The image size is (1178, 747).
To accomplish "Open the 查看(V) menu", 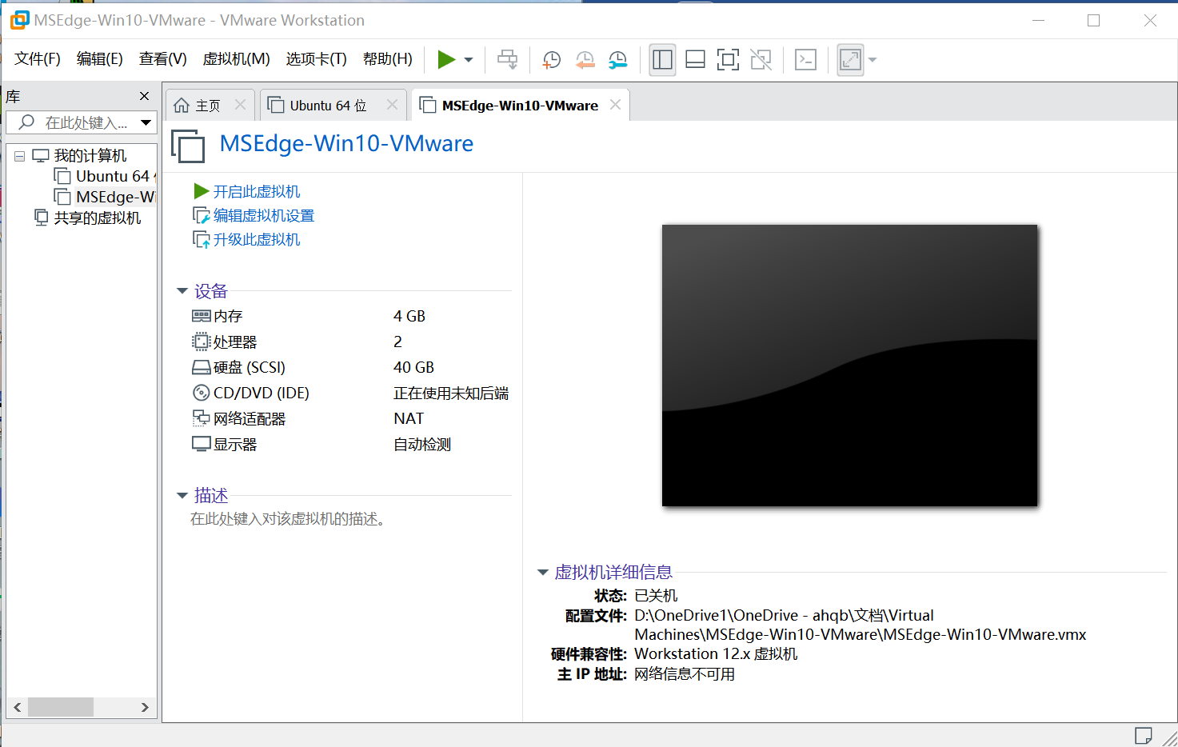I will point(163,59).
